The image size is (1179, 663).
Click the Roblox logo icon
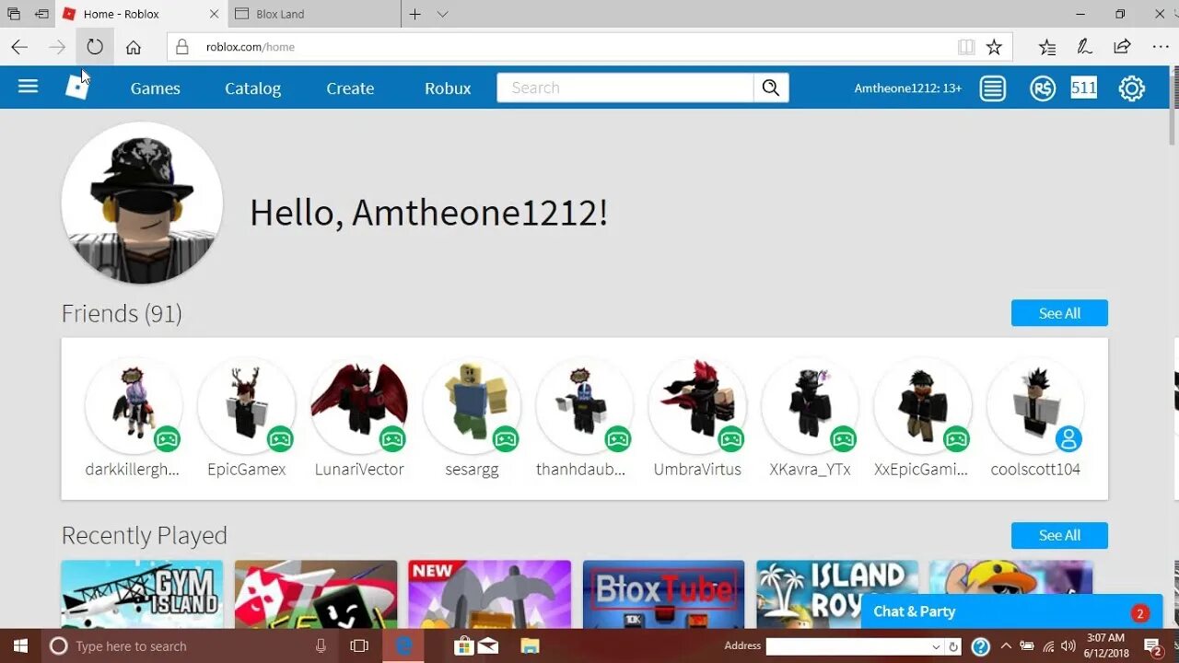[77, 87]
